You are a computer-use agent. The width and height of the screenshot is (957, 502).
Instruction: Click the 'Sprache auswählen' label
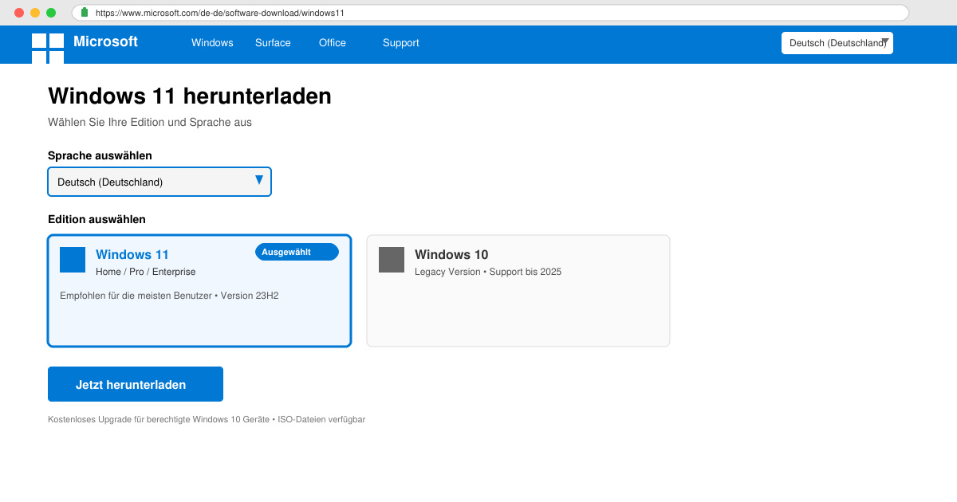(100, 155)
